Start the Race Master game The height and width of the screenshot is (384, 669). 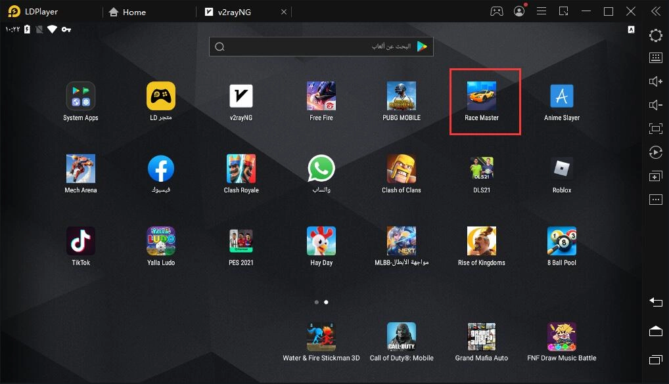(x=482, y=96)
